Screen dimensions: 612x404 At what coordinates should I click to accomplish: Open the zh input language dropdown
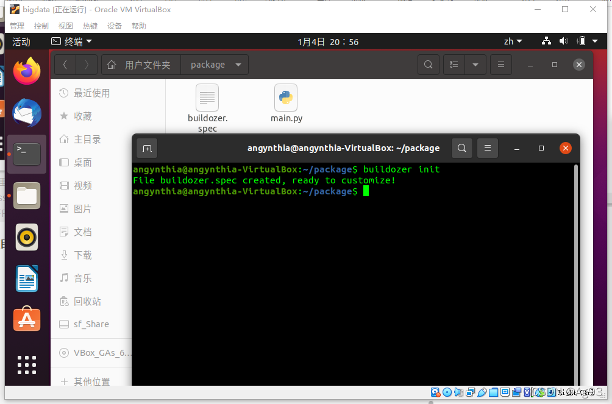[x=513, y=41]
